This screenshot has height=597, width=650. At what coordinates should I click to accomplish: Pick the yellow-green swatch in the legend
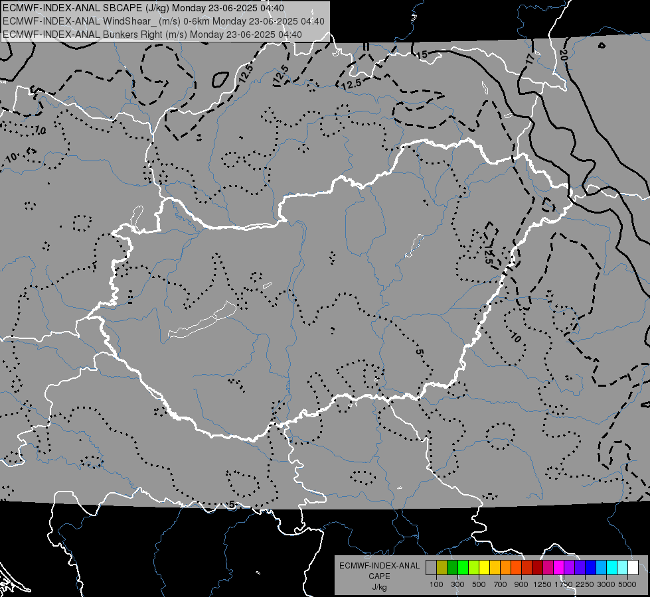(x=474, y=567)
